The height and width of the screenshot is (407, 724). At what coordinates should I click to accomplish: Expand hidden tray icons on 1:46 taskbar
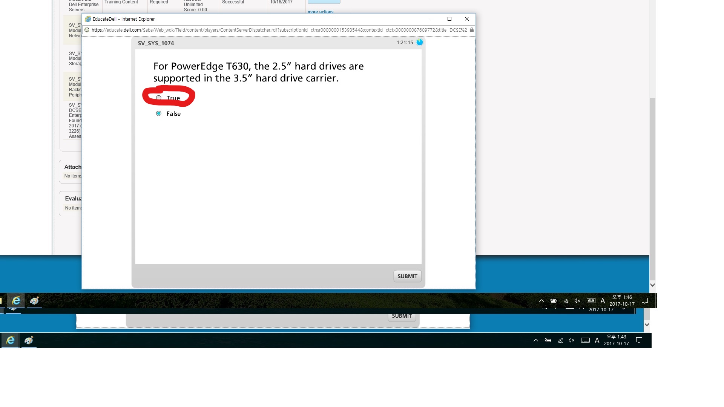point(541,301)
